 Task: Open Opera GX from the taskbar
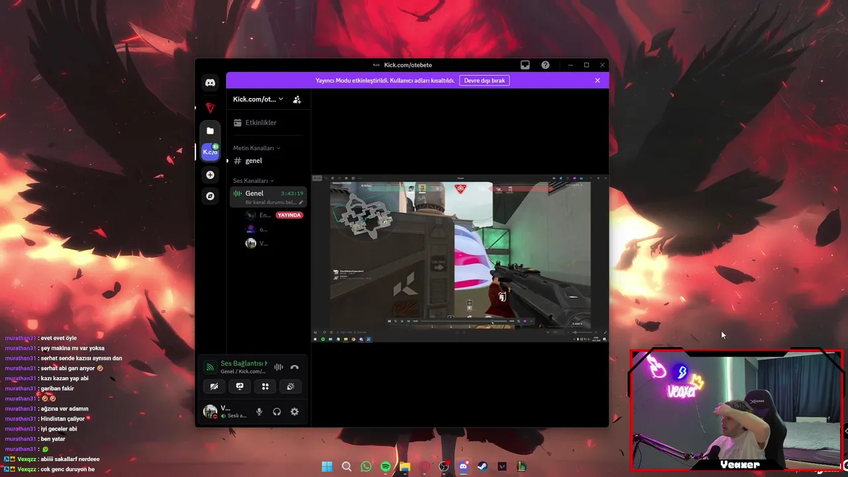(x=425, y=466)
